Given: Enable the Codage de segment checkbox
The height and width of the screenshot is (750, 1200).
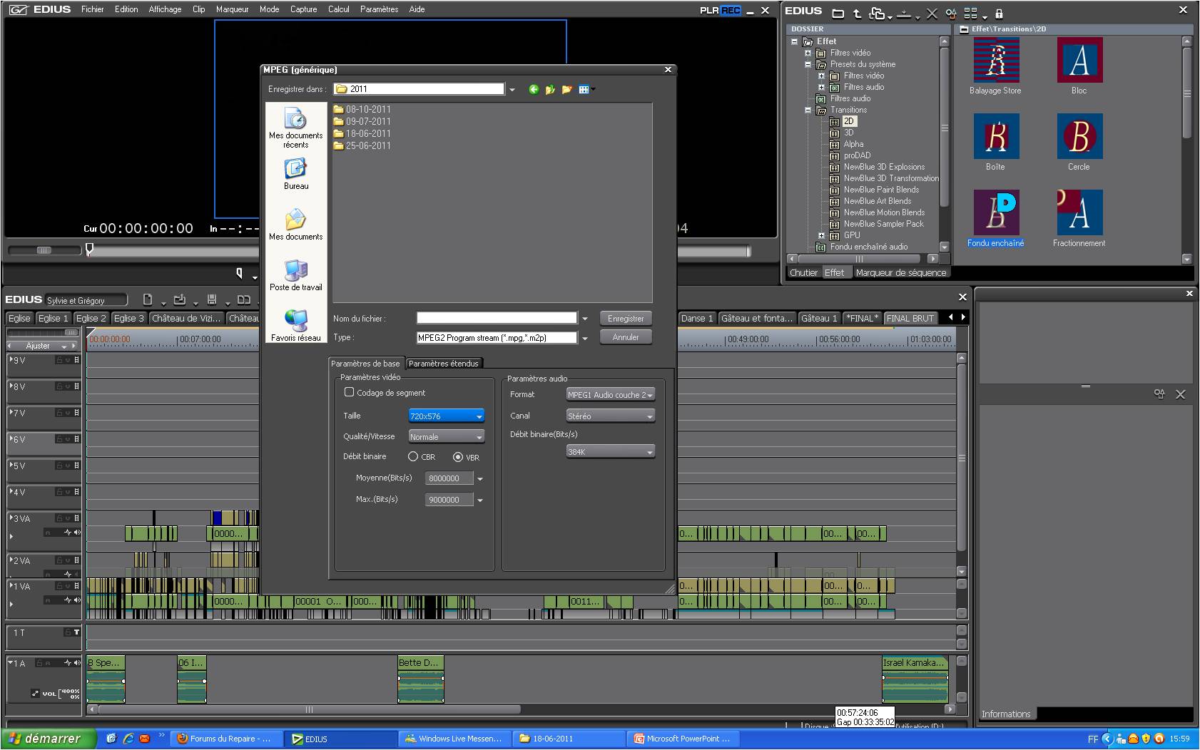Looking at the screenshot, I should coord(349,392).
